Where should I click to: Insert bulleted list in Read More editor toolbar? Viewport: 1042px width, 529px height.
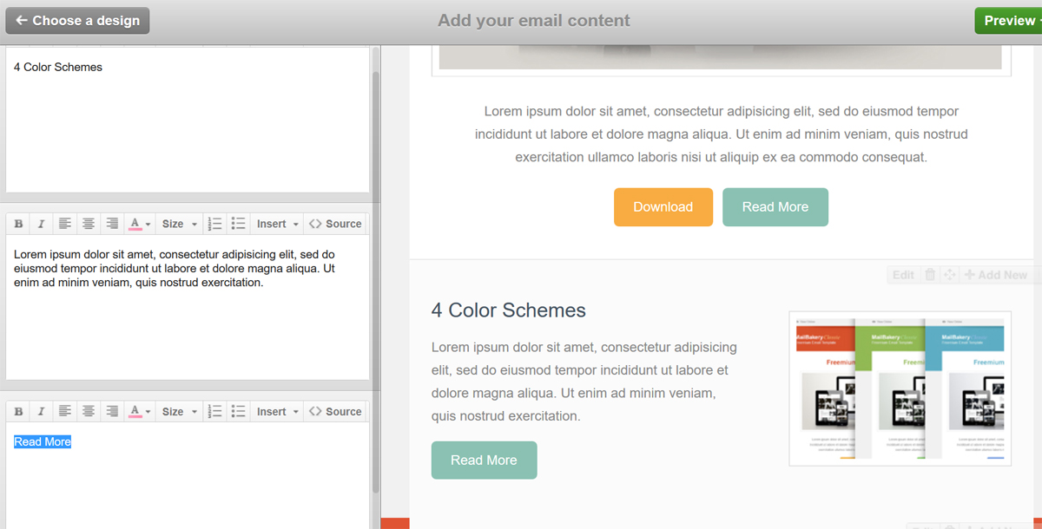(239, 412)
